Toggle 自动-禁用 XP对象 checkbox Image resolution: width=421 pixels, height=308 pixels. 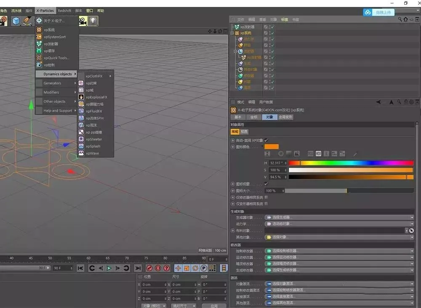click(x=266, y=140)
